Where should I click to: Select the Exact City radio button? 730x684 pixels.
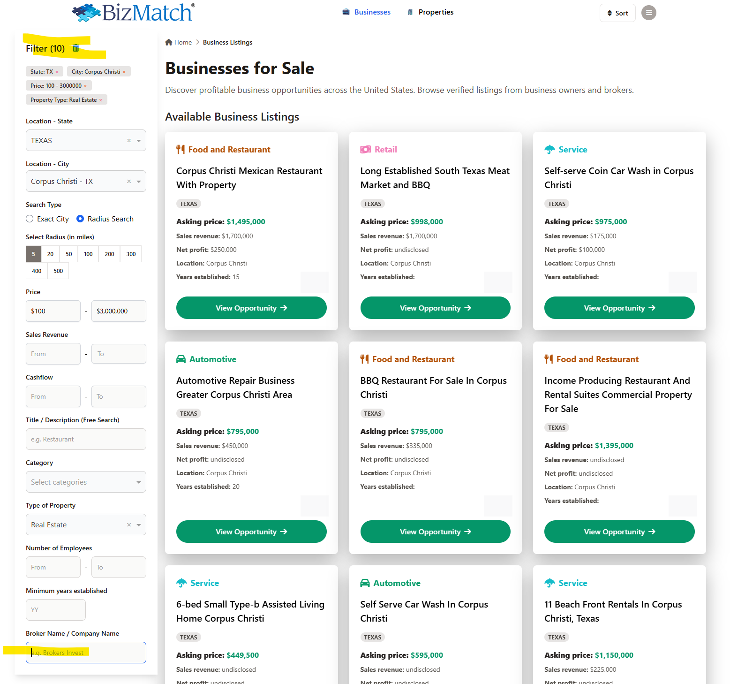coord(30,219)
